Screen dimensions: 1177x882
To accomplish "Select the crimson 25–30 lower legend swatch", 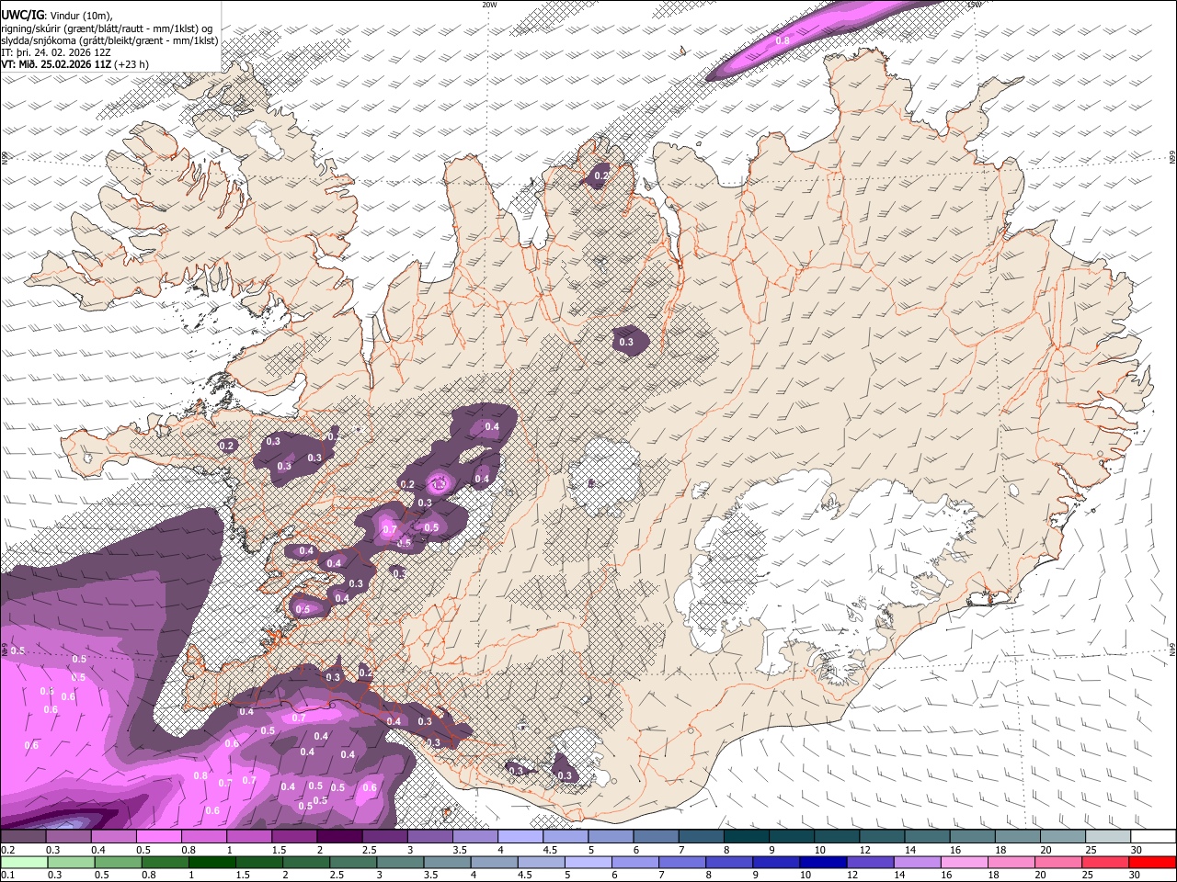I will point(1106,862).
